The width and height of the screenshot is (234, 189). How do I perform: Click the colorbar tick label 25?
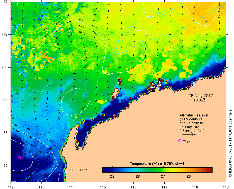pyautogui.click(x=112, y=176)
